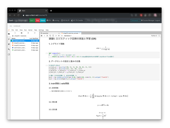Open Course Manager link
The image size is (170, 128).
point(148,20)
